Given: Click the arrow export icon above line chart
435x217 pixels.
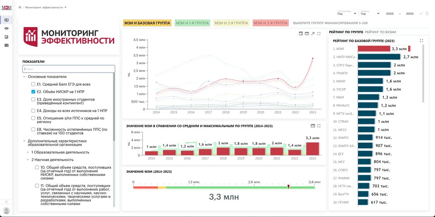Looking at the screenshot, I should tap(313, 34).
